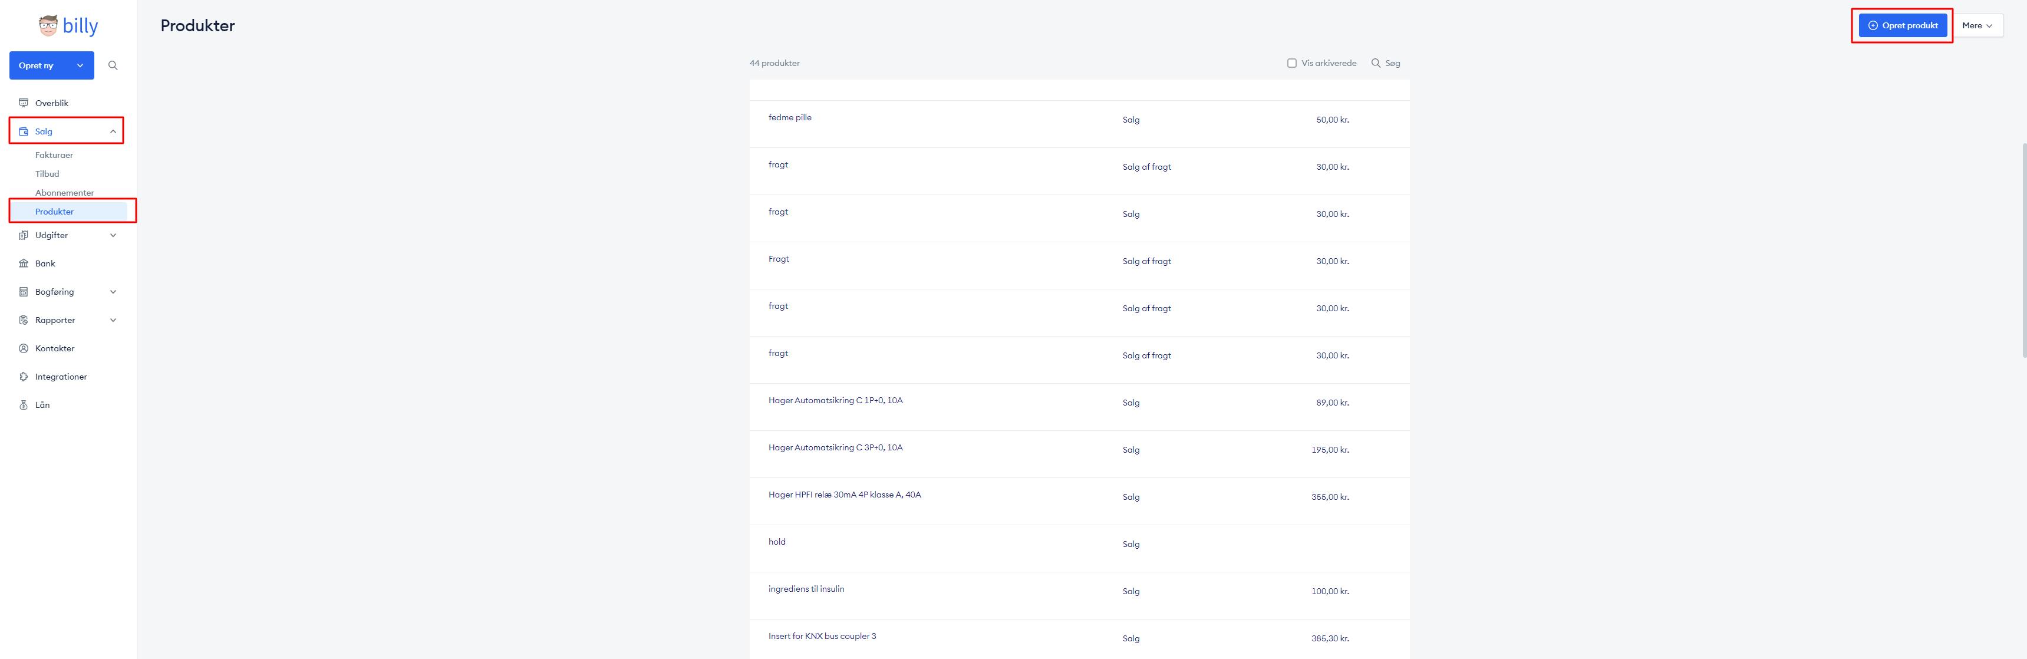Expand the Udgifter menu chevron
Screen dimensions: 2027x659
(x=113, y=235)
